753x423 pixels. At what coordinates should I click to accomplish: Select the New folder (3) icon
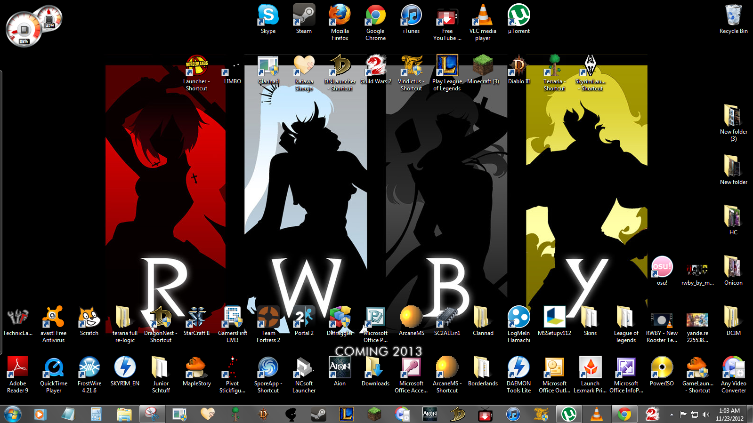(x=733, y=123)
